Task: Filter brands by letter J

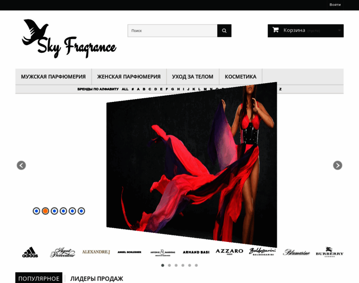Action: pyautogui.click(x=188, y=89)
